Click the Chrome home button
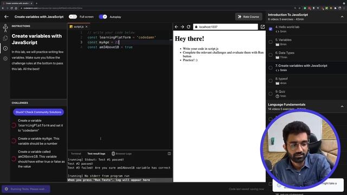The image size is (347, 195). (x=16, y=8)
